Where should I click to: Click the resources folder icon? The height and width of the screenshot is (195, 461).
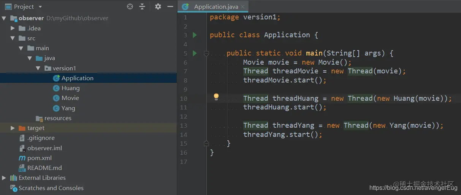pyautogui.click(x=40, y=118)
